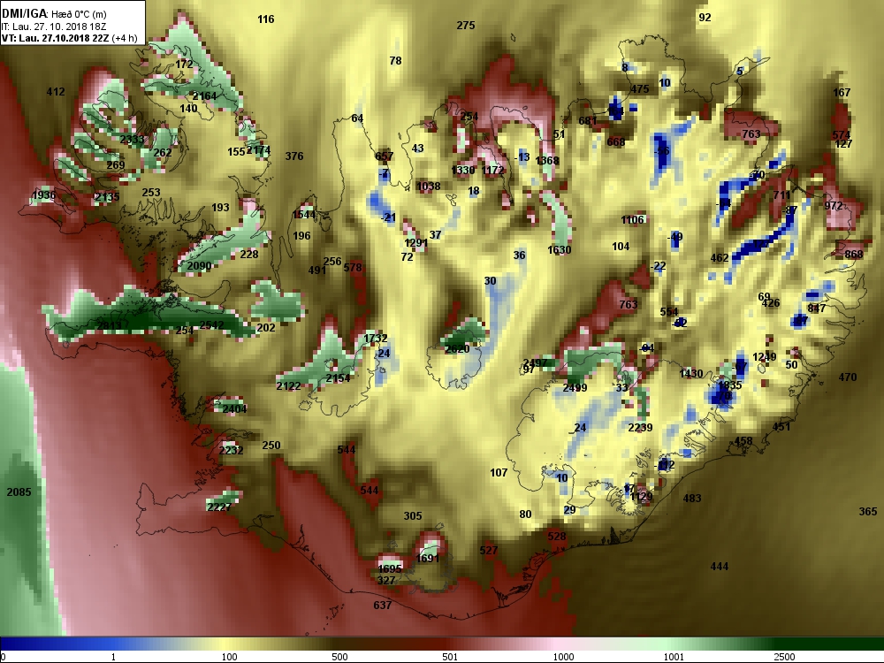The image size is (884, 663).
Task: Click the map value 412
Action: [x=55, y=91]
